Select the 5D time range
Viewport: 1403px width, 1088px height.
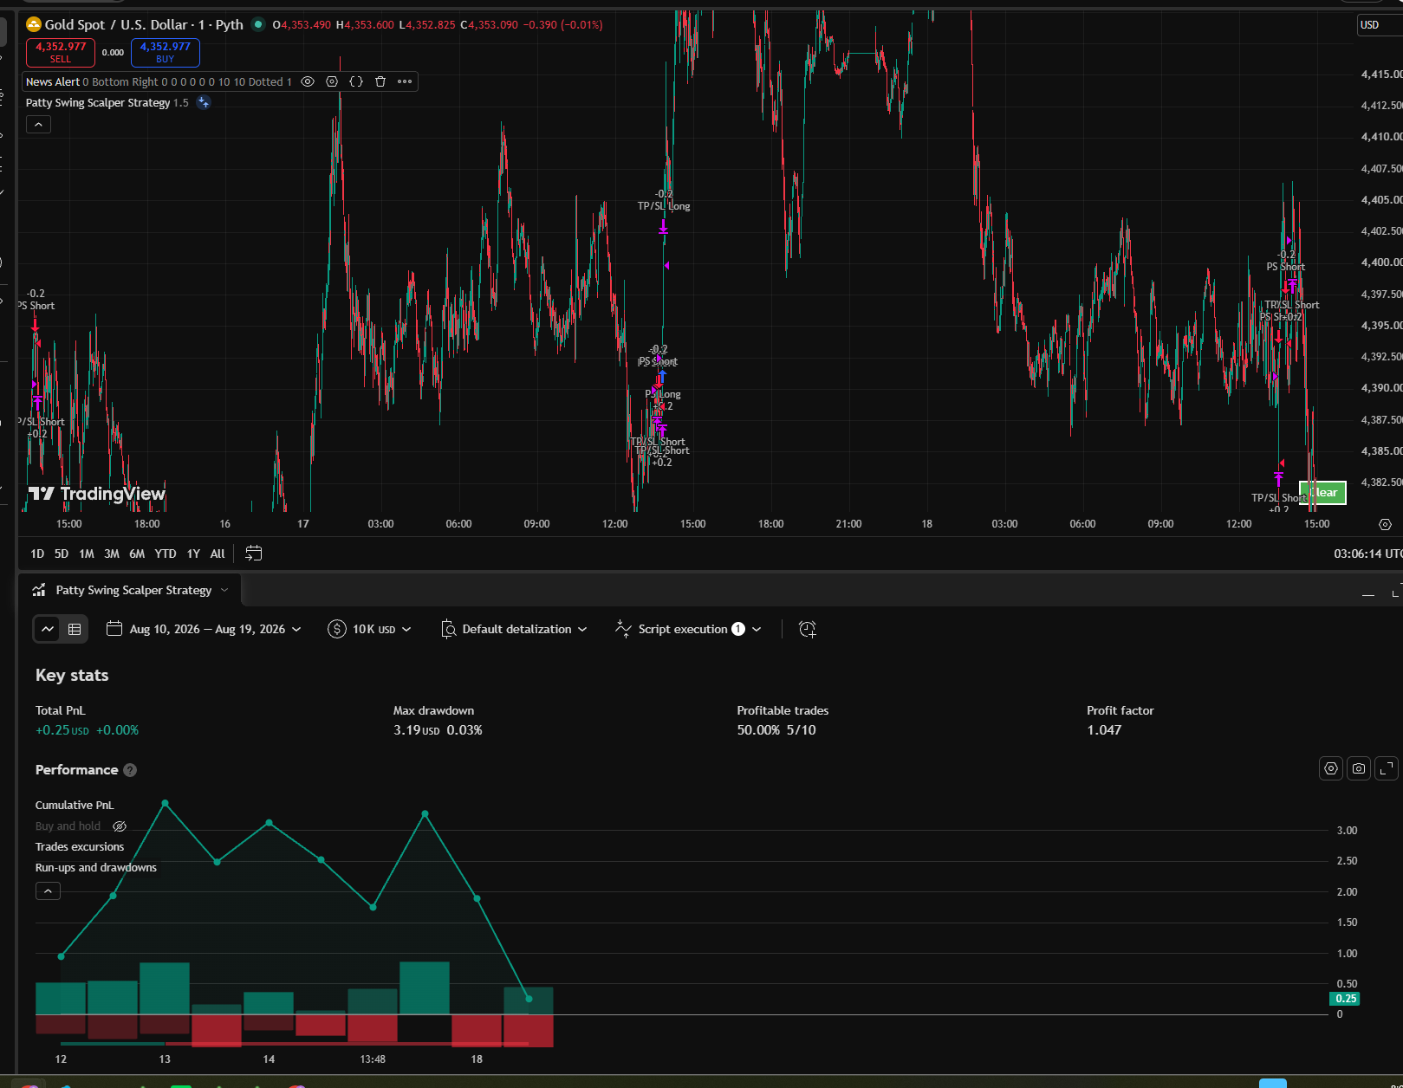[x=62, y=554]
